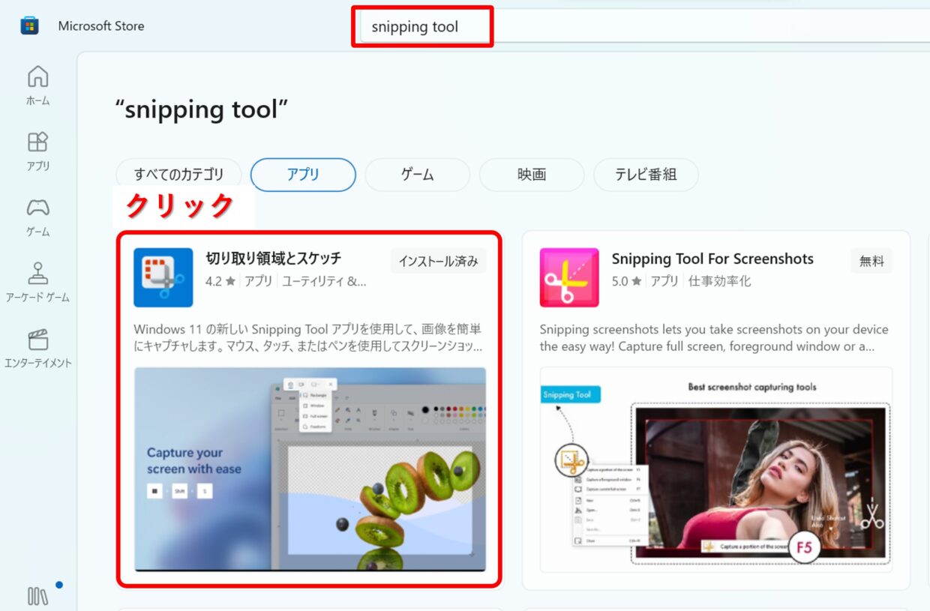This screenshot has width=930, height=611.
Task: Click the 切り取り領域とスケッチ app icon
Action: pos(163,277)
